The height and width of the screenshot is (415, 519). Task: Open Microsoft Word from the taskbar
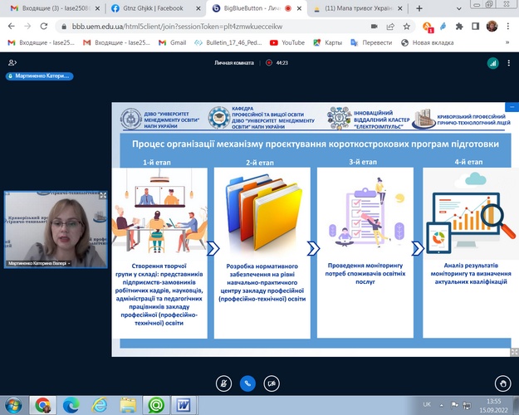point(183,404)
